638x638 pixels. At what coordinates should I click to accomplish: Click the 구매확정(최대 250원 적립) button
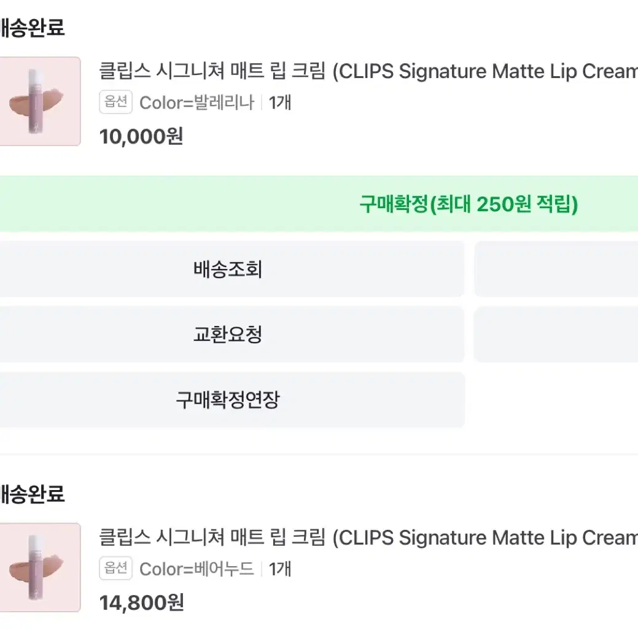coord(319,204)
